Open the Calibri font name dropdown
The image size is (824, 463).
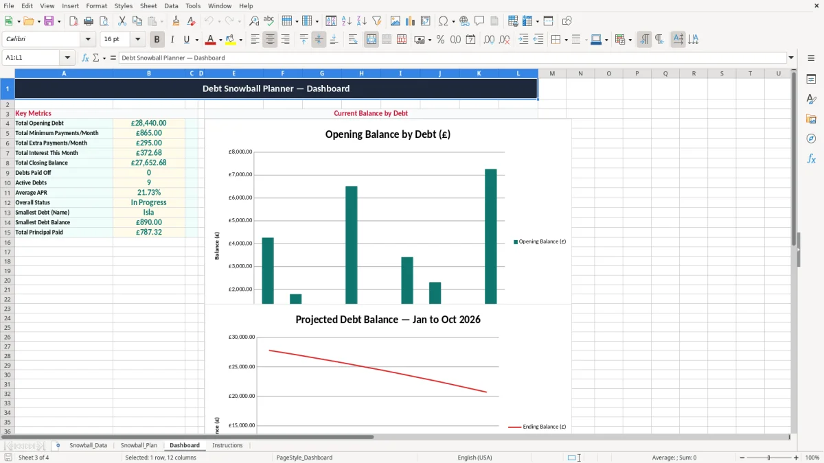(x=88, y=40)
